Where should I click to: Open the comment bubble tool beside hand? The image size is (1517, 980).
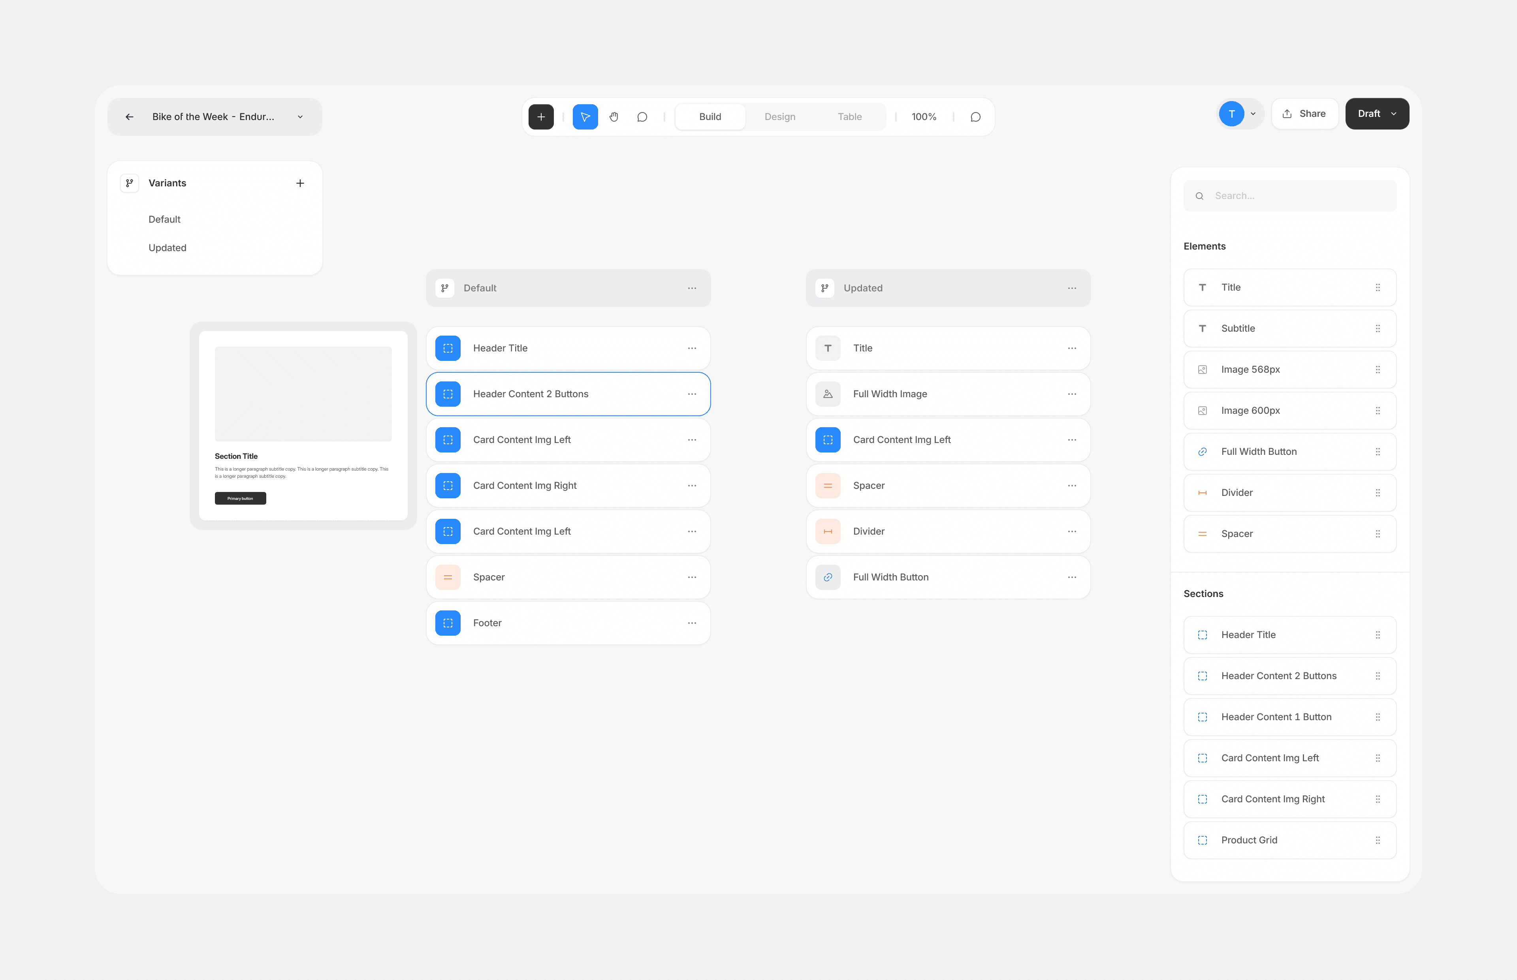pos(642,116)
